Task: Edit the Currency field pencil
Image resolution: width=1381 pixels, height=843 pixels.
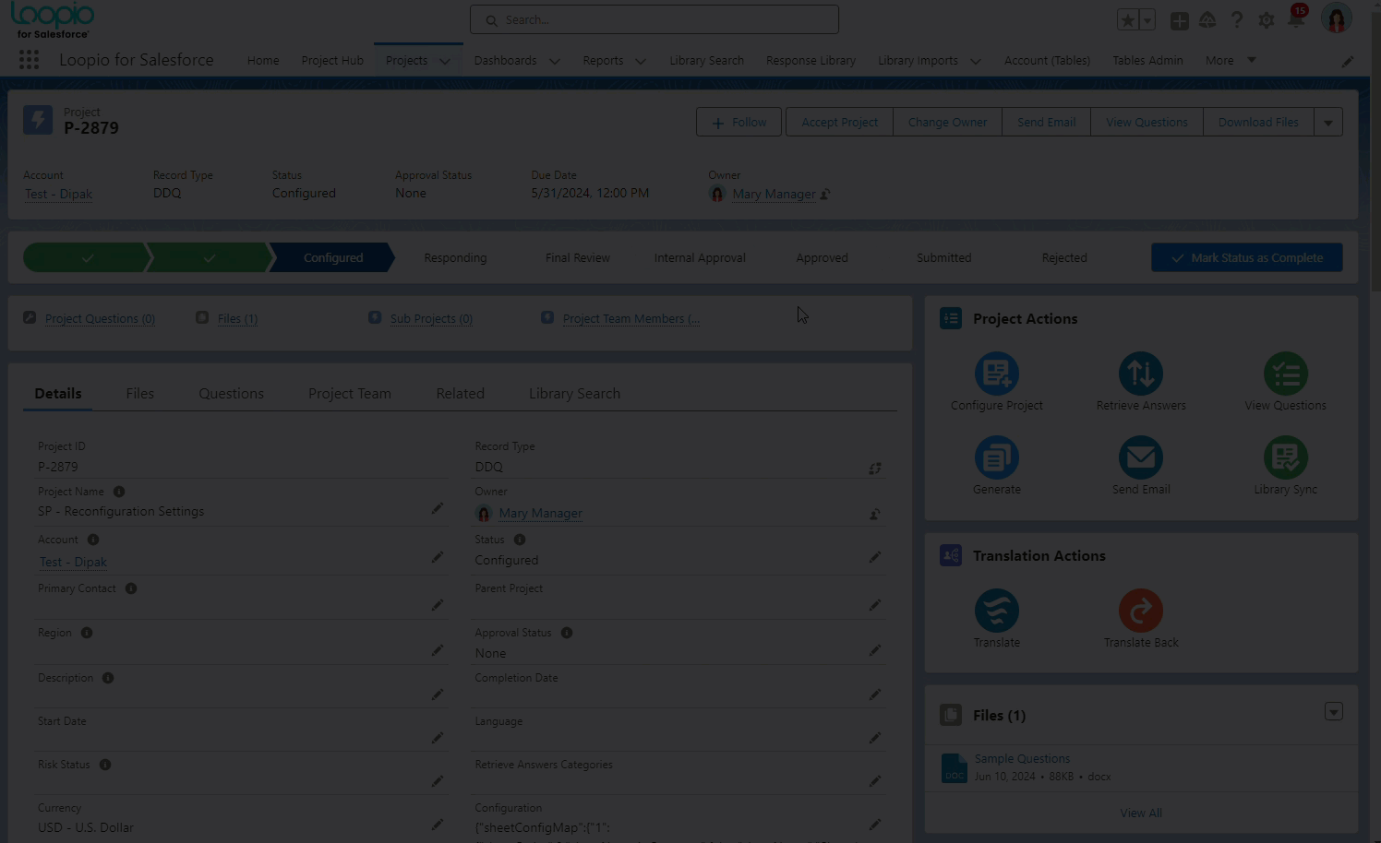Action: coord(438,825)
